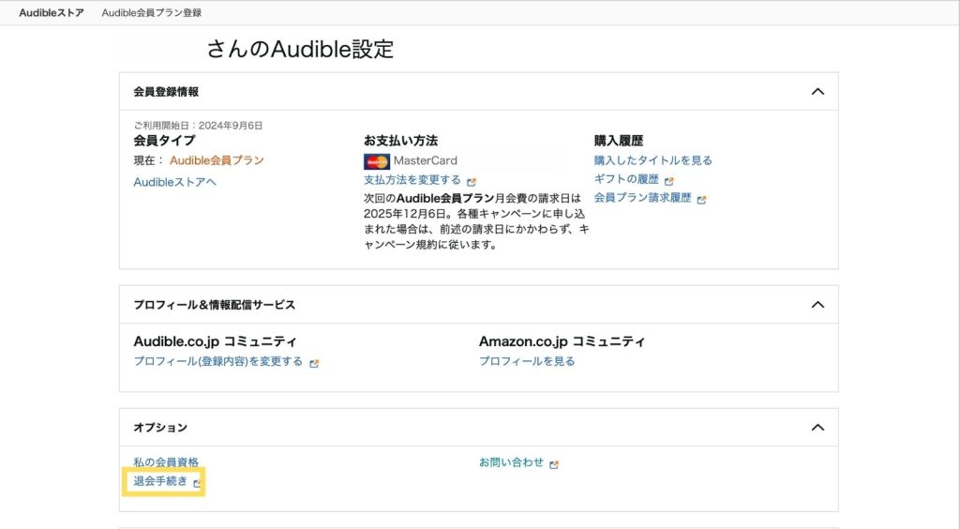The height and width of the screenshot is (529, 960).
Task: Click external-link icon beside 支払方法を変更する
Action: 472,181
